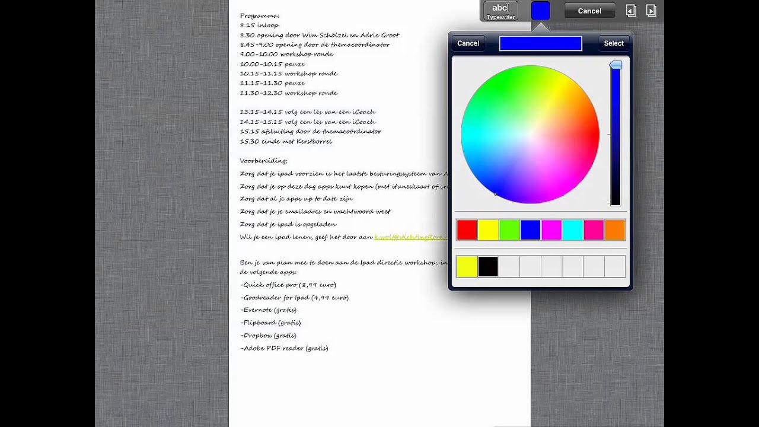Image resolution: width=759 pixels, height=427 pixels.
Task: Click 'Zorg dat je ipad is opgeladen'
Action: click(288, 224)
